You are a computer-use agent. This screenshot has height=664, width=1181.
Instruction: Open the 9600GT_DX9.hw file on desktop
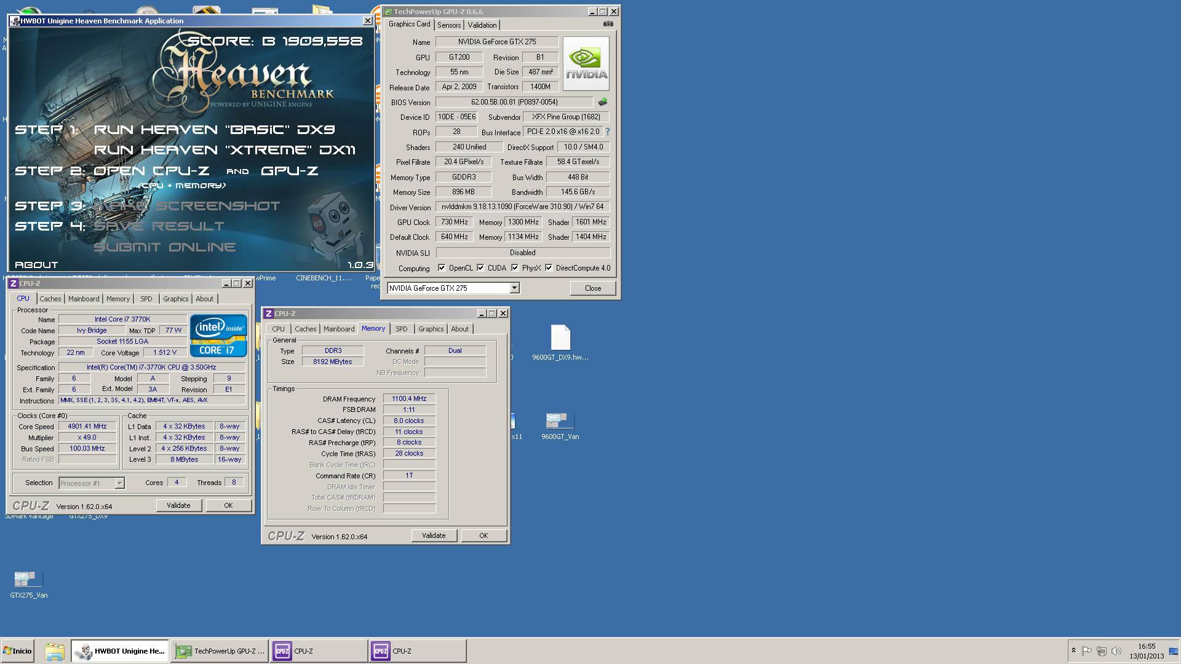pyautogui.click(x=560, y=342)
